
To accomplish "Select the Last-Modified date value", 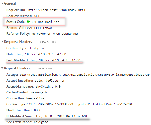I will (56, 60).
